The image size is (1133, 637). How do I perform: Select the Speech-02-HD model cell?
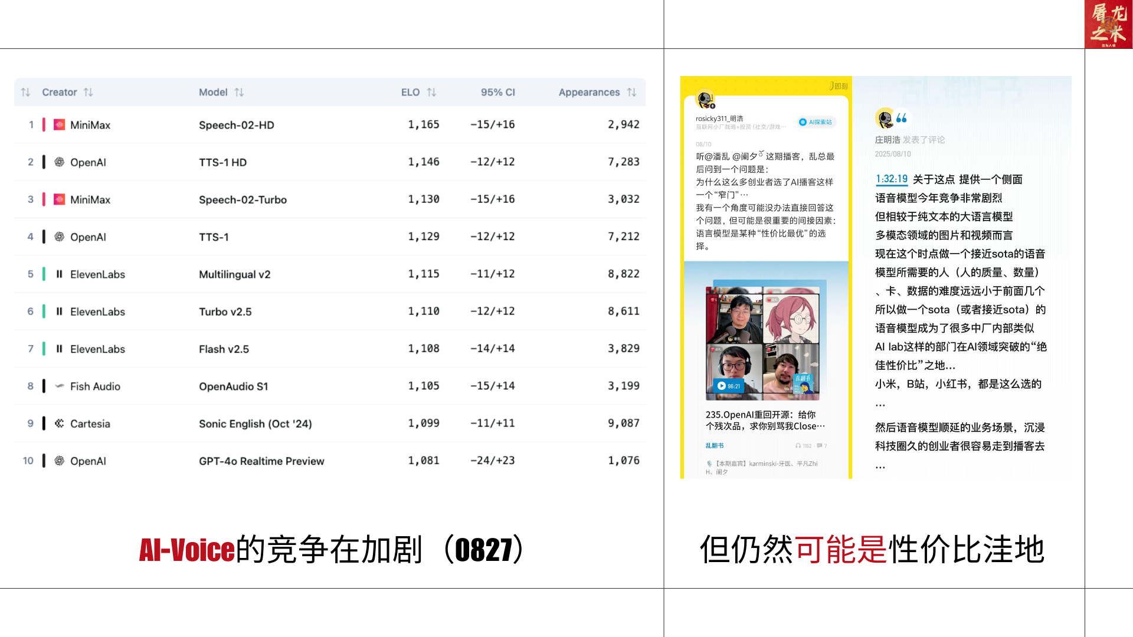237,125
